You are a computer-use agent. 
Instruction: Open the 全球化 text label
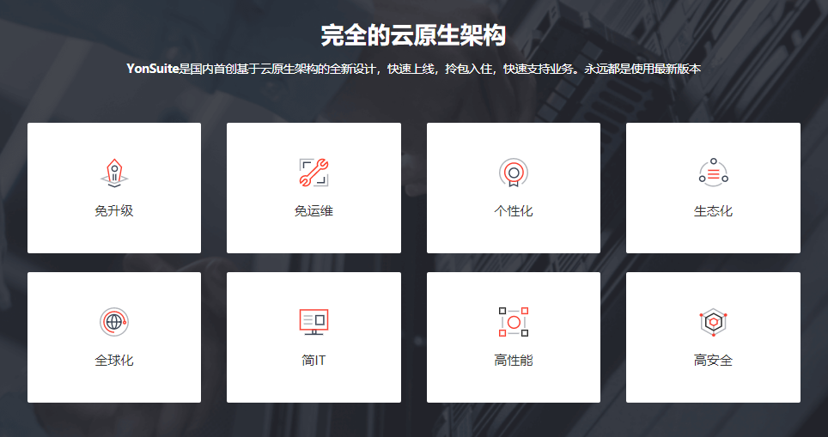click(114, 361)
